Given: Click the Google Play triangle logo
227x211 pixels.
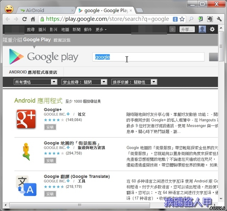Looking at the screenshot, I should [16, 56].
